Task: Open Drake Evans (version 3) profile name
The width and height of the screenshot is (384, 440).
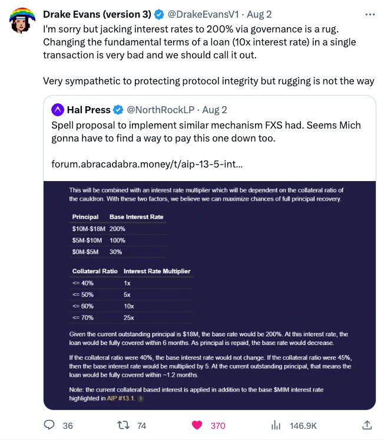Action: pyautogui.click(x=97, y=14)
